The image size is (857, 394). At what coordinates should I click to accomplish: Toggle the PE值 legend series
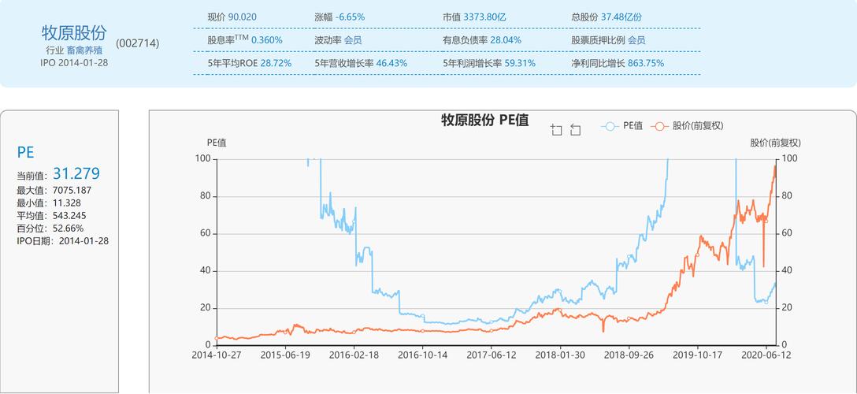[x=622, y=126]
